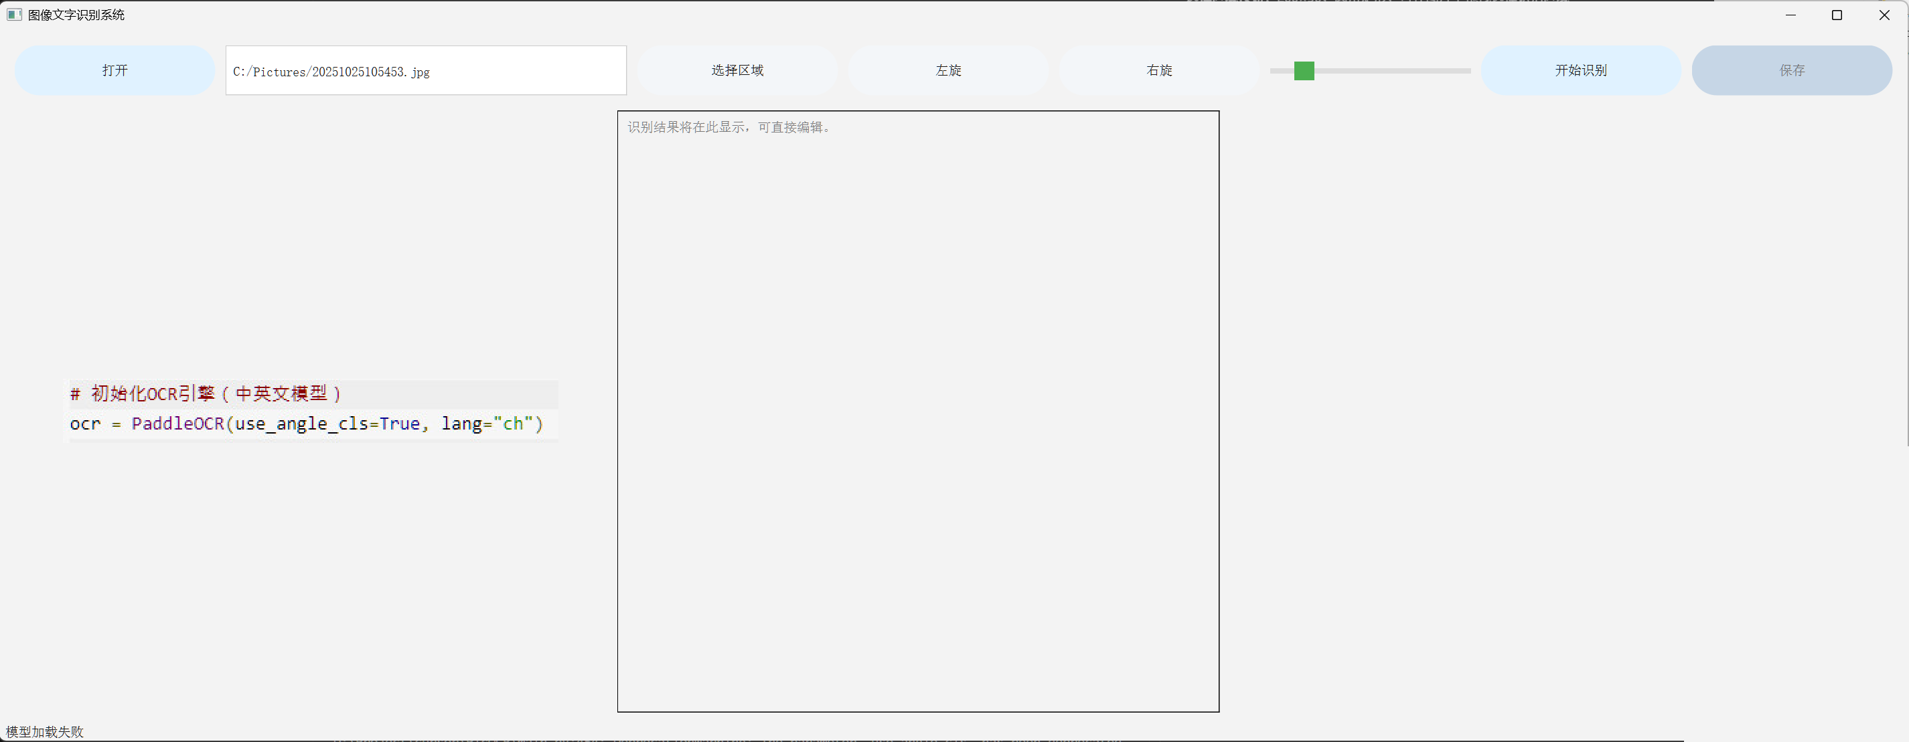Click the PaddleOCR code line in preview

[306, 424]
